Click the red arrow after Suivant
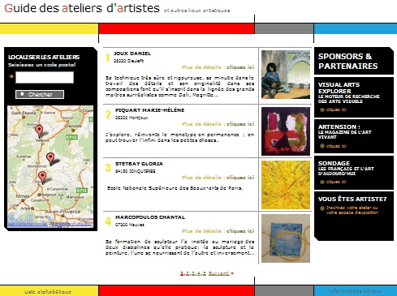397x296 pixels. tap(232, 273)
